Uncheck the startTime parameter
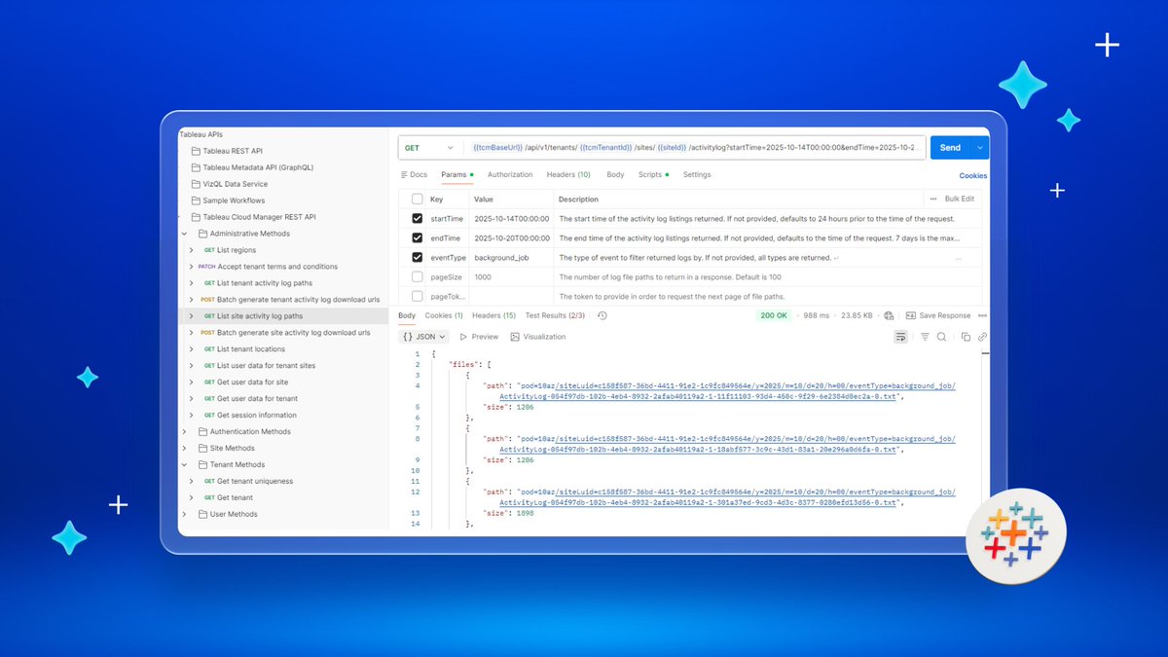1168x657 pixels. click(x=418, y=219)
